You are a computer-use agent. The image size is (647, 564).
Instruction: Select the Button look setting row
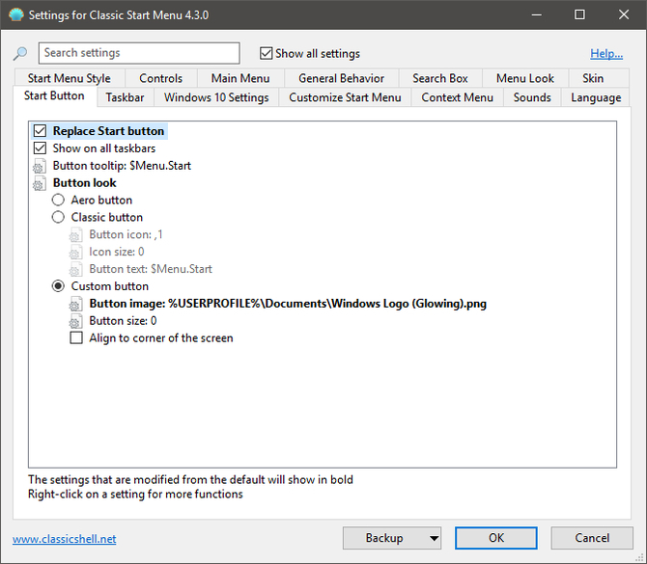click(85, 183)
